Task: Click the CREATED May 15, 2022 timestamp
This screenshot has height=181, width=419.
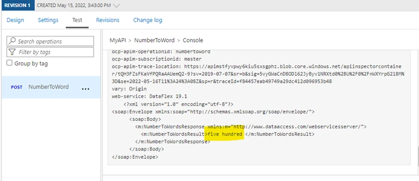Action: [74, 5]
